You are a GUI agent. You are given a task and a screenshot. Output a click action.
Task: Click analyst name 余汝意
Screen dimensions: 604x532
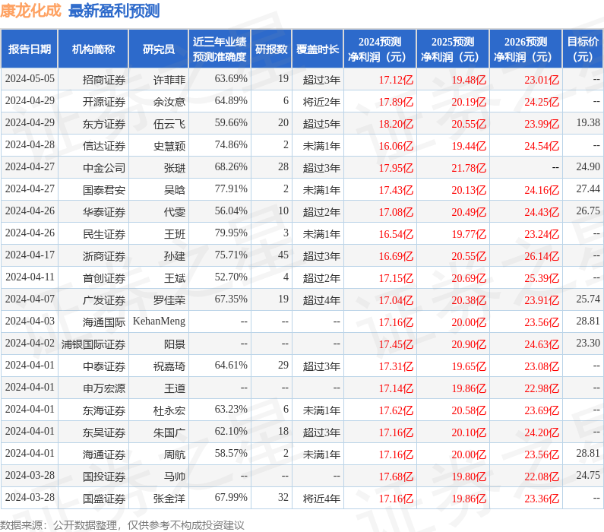tap(169, 102)
